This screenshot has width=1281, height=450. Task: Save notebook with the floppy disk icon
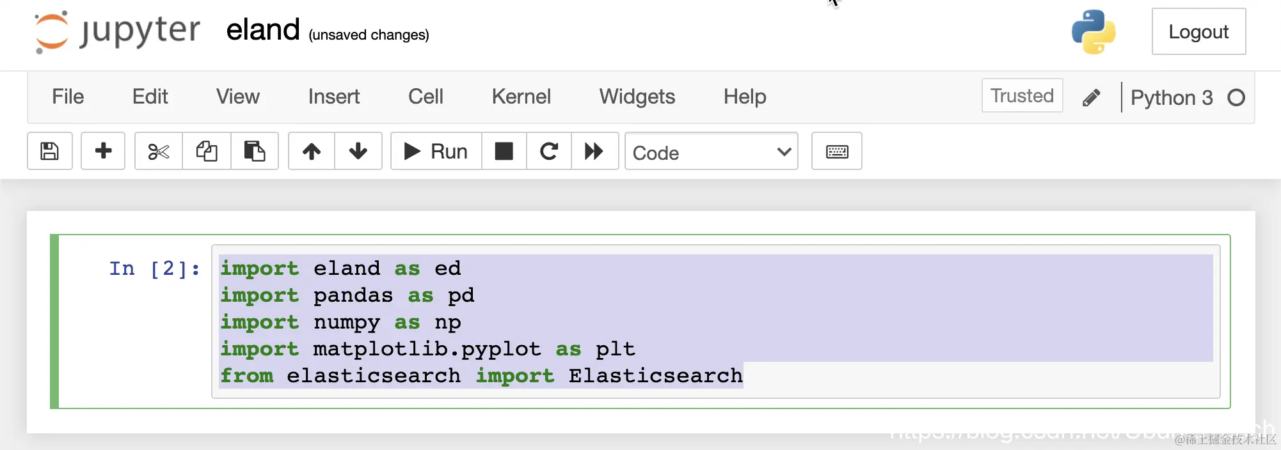pyautogui.click(x=50, y=151)
